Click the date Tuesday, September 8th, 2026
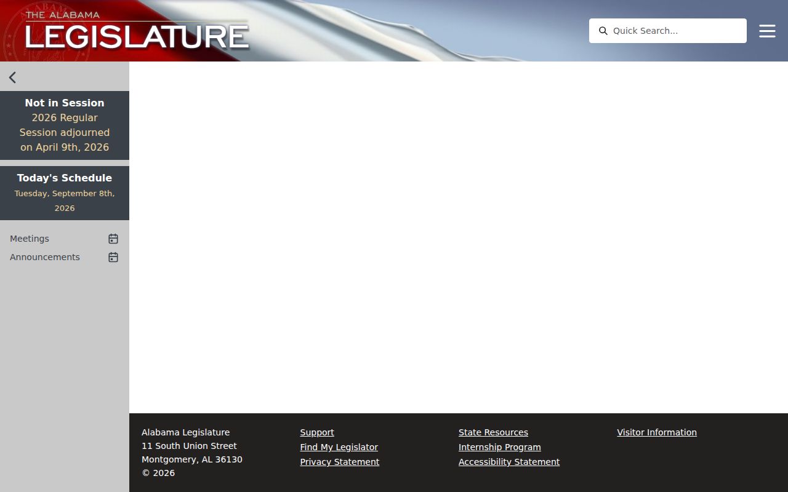788x492 pixels. 65,200
